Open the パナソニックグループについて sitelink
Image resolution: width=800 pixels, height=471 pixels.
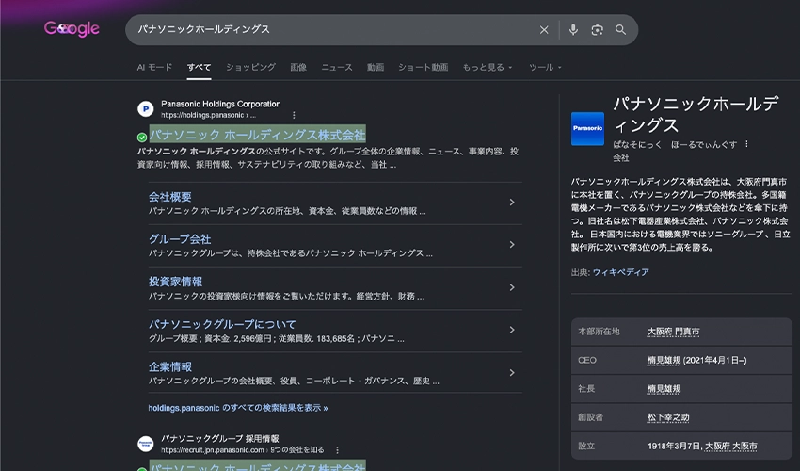click(x=222, y=324)
